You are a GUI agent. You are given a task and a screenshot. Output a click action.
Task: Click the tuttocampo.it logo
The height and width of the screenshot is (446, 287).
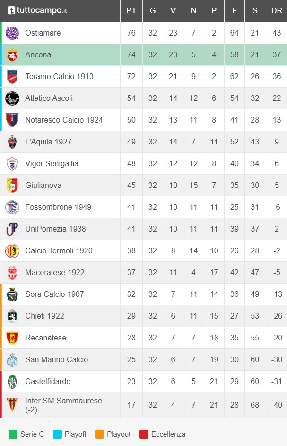tap(37, 10)
